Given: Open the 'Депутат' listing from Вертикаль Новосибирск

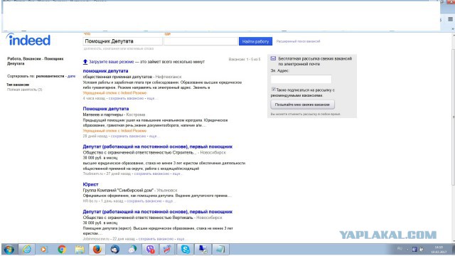Looking at the screenshot, I should [x=158, y=212].
